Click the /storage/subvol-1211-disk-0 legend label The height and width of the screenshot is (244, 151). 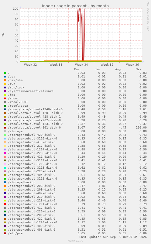(33, 204)
